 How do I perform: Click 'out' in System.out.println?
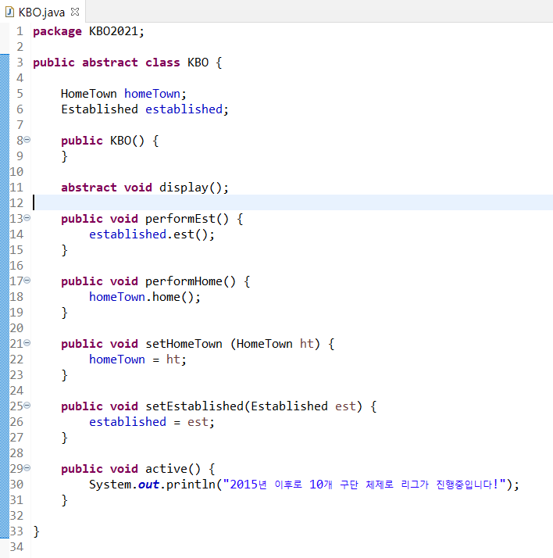click(x=148, y=485)
